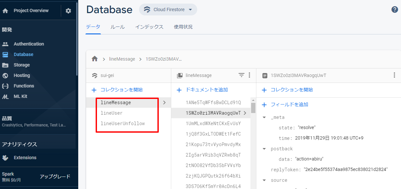Click the Authentication people icon

pyautogui.click(x=5, y=44)
